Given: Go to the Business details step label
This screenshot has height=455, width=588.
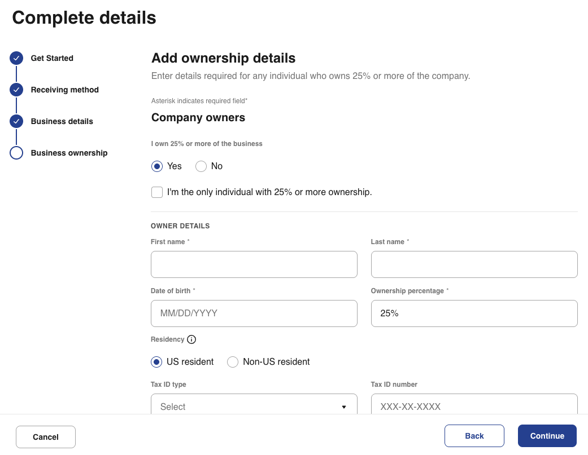Looking at the screenshot, I should click(x=62, y=121).
